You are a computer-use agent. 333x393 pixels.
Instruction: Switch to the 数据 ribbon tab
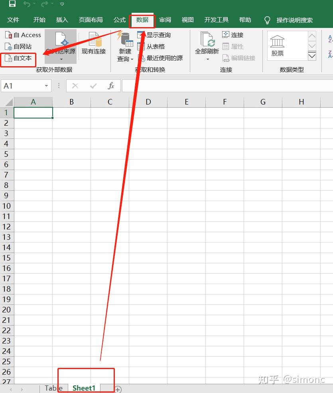click(x=142, y=20)
